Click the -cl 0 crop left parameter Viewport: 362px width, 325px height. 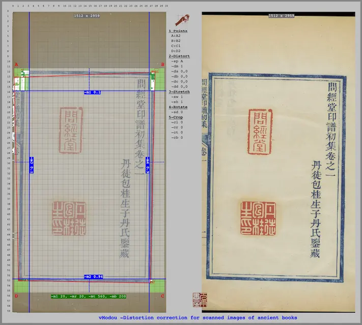[x=177, y=122]
